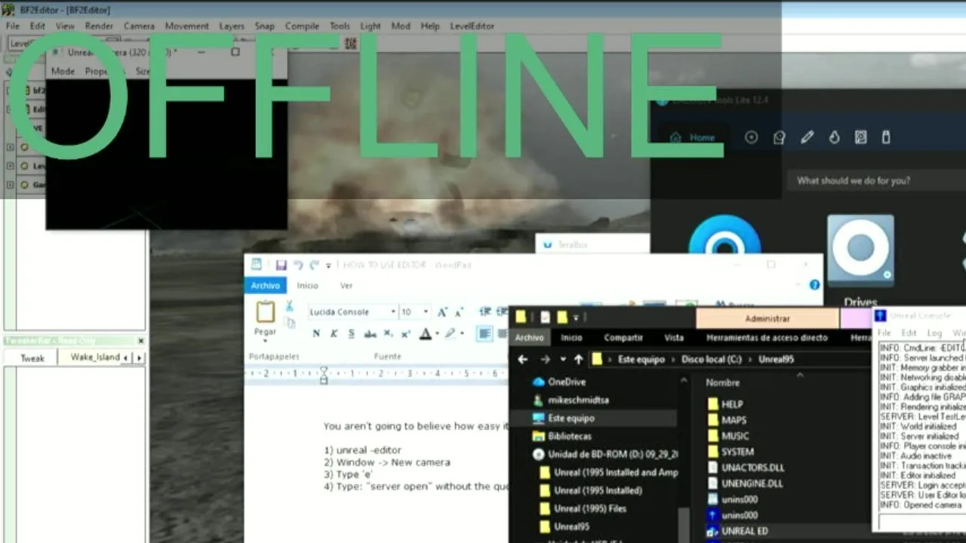Click the Save icon in WordPad toolbar

pyautogui.click(x=281, y=265)
